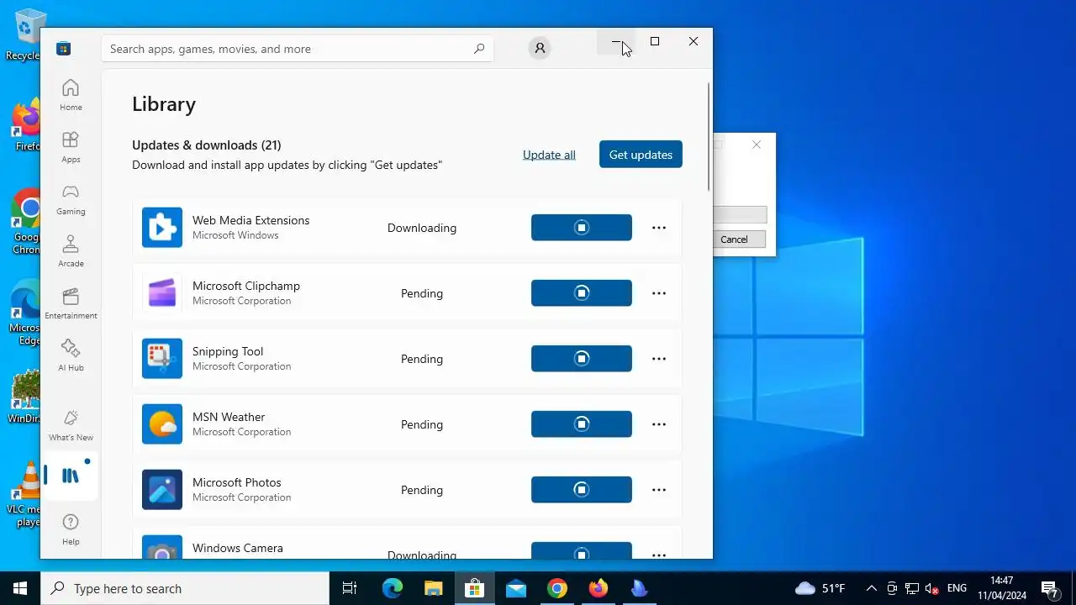Open Entertainment section in sidebar
The width and height of the screenshot is (1076, 605).
coord(71,302)
